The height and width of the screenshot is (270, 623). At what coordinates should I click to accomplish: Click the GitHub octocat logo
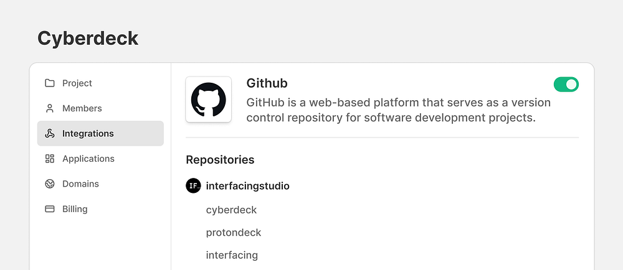pos(208,100)
